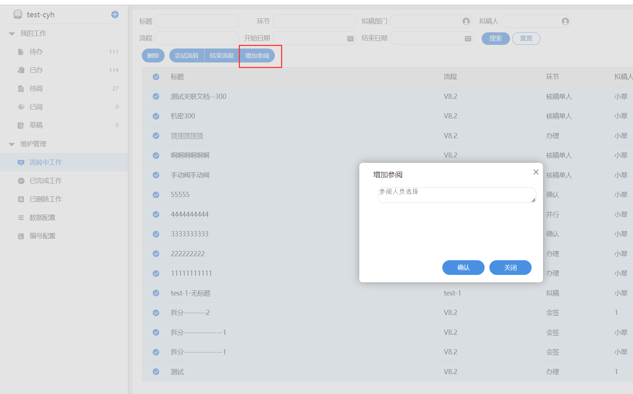Open 已办 in the sidebar
This screenshot has height=394, width=633.
point(64,70)
